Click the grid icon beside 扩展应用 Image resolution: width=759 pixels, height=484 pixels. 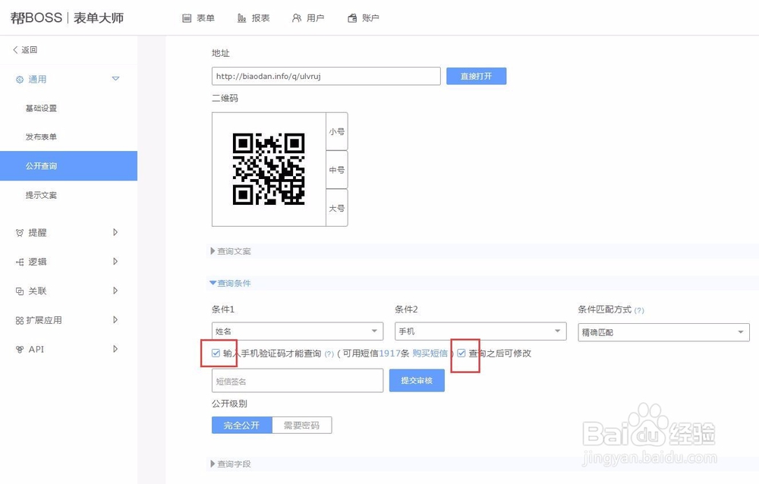tap(20, 320)
